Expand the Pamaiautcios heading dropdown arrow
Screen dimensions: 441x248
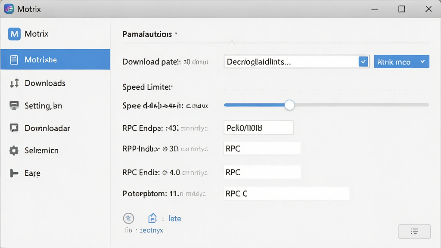(x=176, y=34)
